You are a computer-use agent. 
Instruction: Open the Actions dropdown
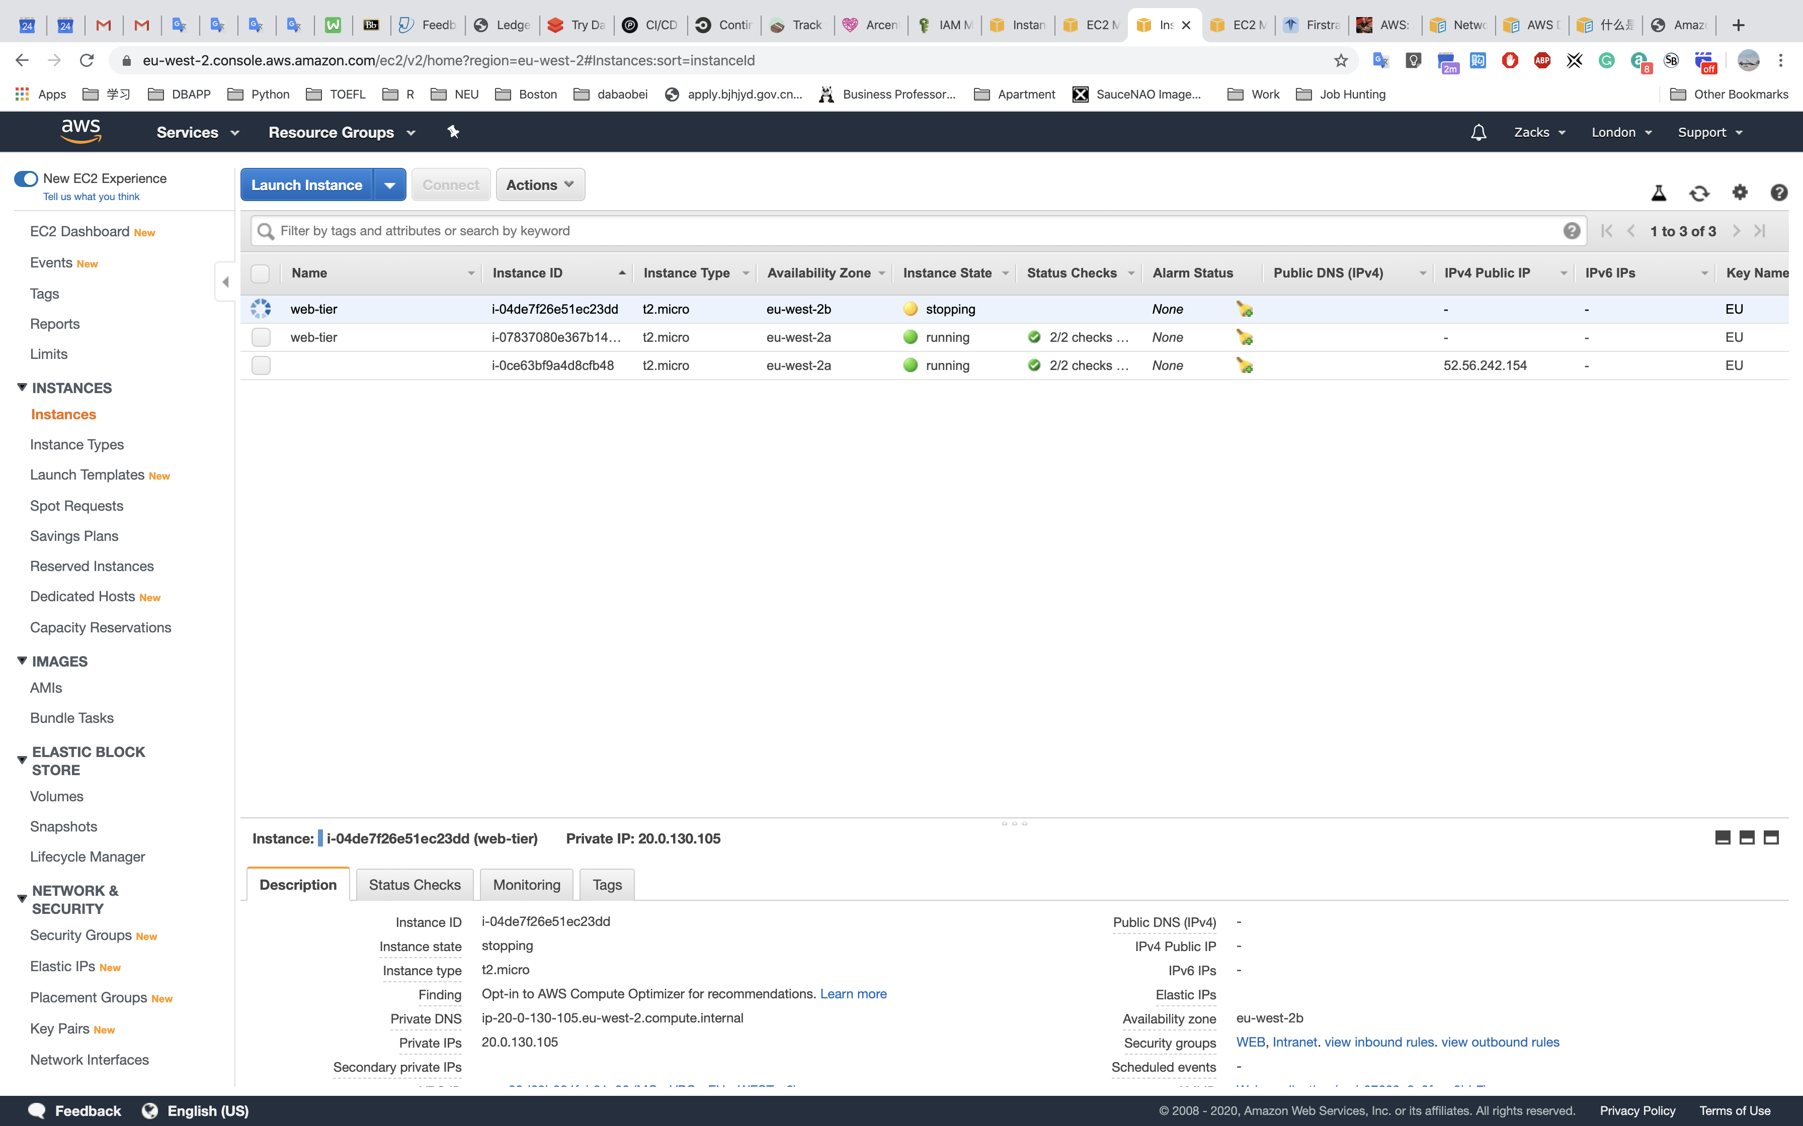[539, 185]
